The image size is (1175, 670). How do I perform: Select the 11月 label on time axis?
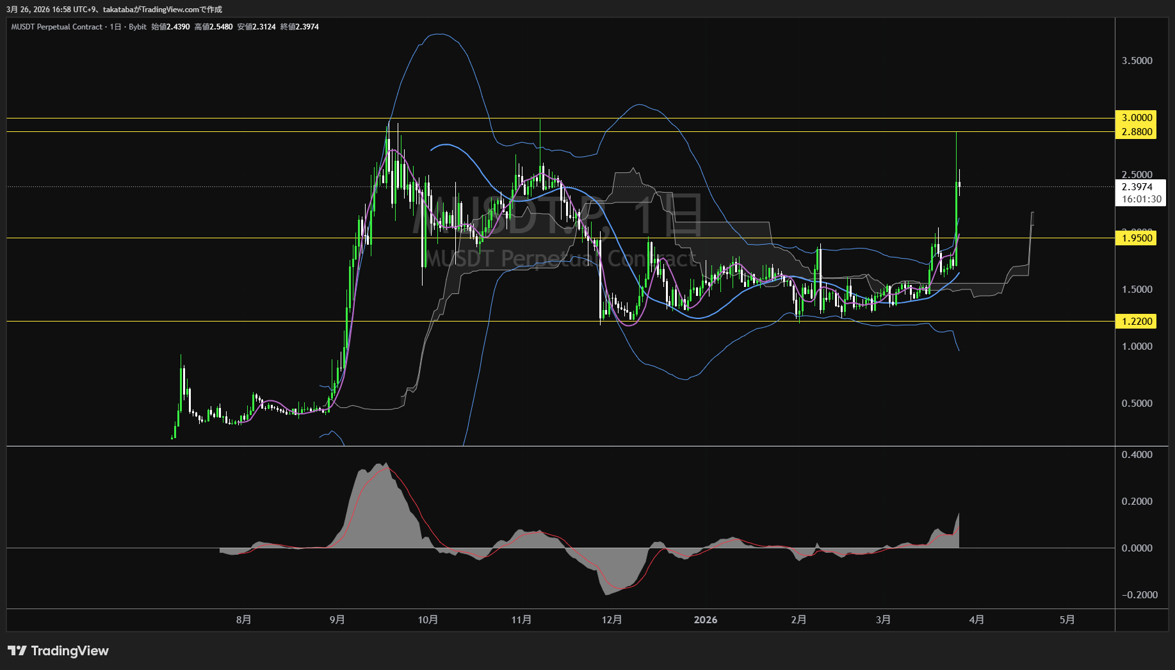coord(521,620)
